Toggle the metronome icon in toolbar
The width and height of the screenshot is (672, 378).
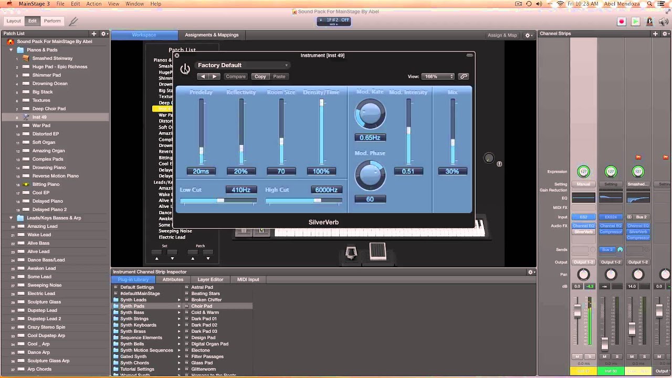[649, 22]
